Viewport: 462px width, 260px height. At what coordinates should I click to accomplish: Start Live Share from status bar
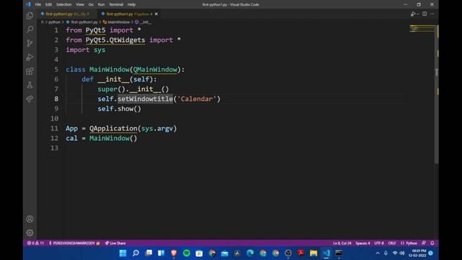(115, 243)
